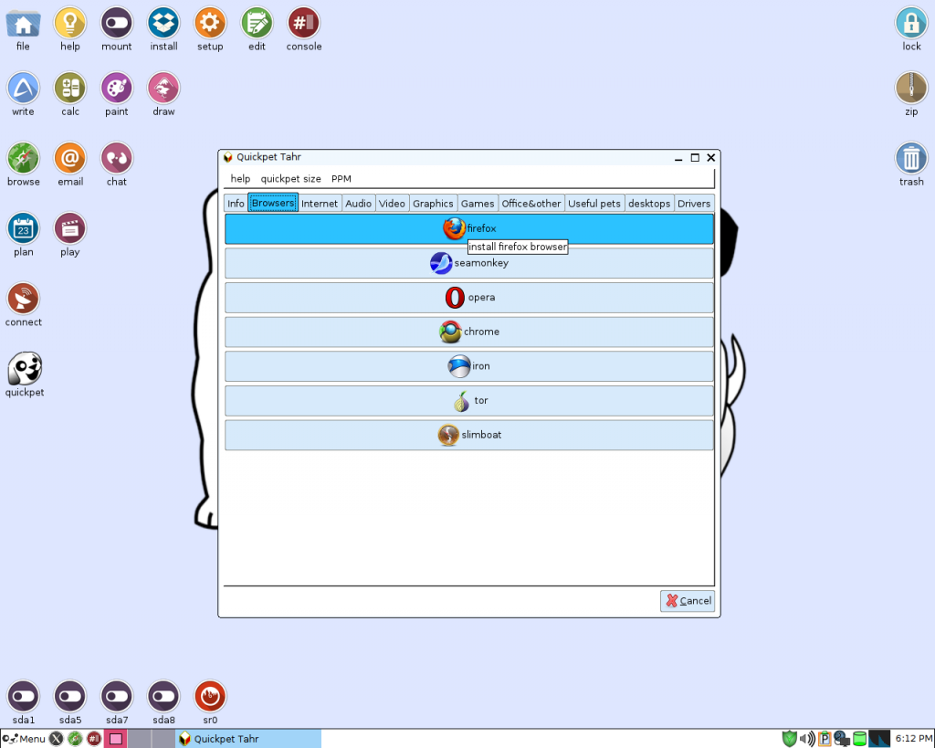
Task: Launch the play media icon
Action: (70, 235)
